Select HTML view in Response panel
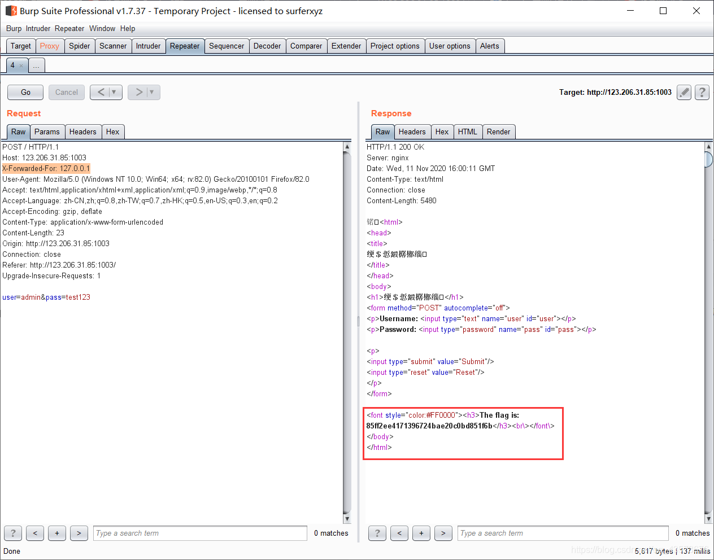Screen dimensions: 714x560 click(x=468, y=132)
